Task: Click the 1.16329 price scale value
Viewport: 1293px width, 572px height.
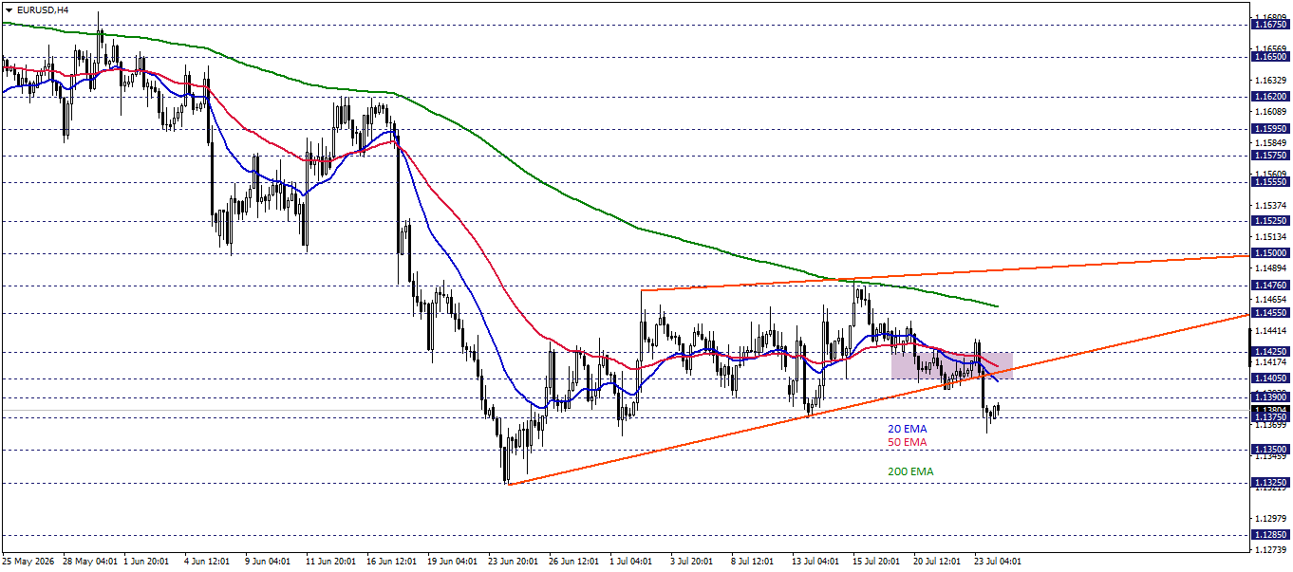Action: 1270,81
